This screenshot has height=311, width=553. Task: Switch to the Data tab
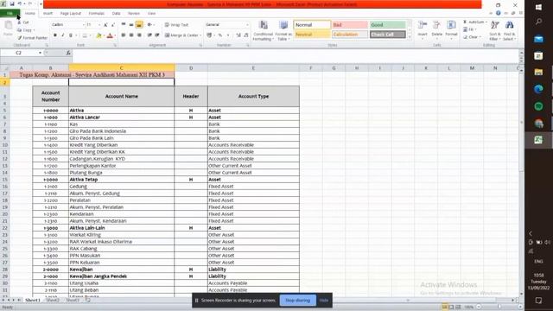[116, 14]
